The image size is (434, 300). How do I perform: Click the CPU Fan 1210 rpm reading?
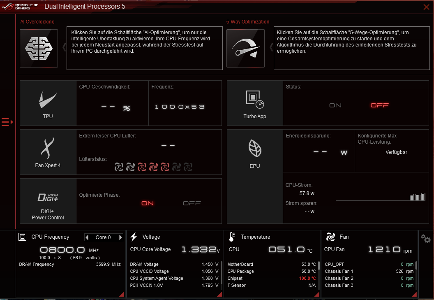(x=390, y=249)
